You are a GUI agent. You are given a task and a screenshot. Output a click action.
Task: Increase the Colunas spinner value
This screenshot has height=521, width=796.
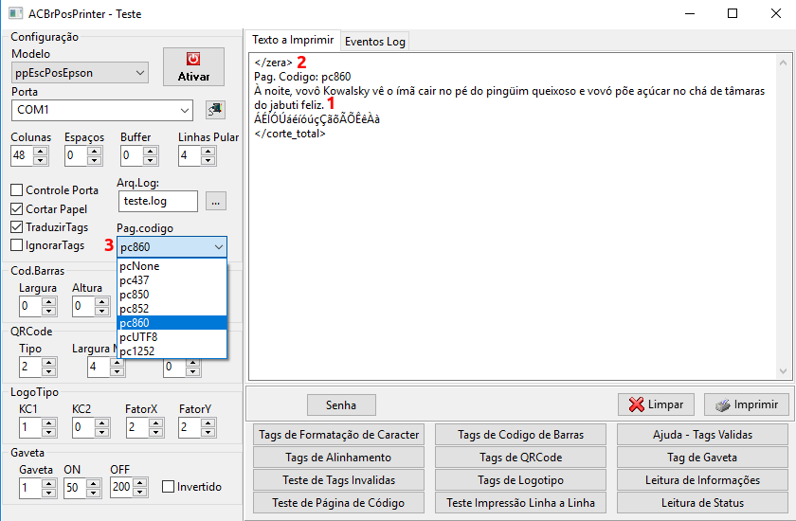[x=41, y=151]
